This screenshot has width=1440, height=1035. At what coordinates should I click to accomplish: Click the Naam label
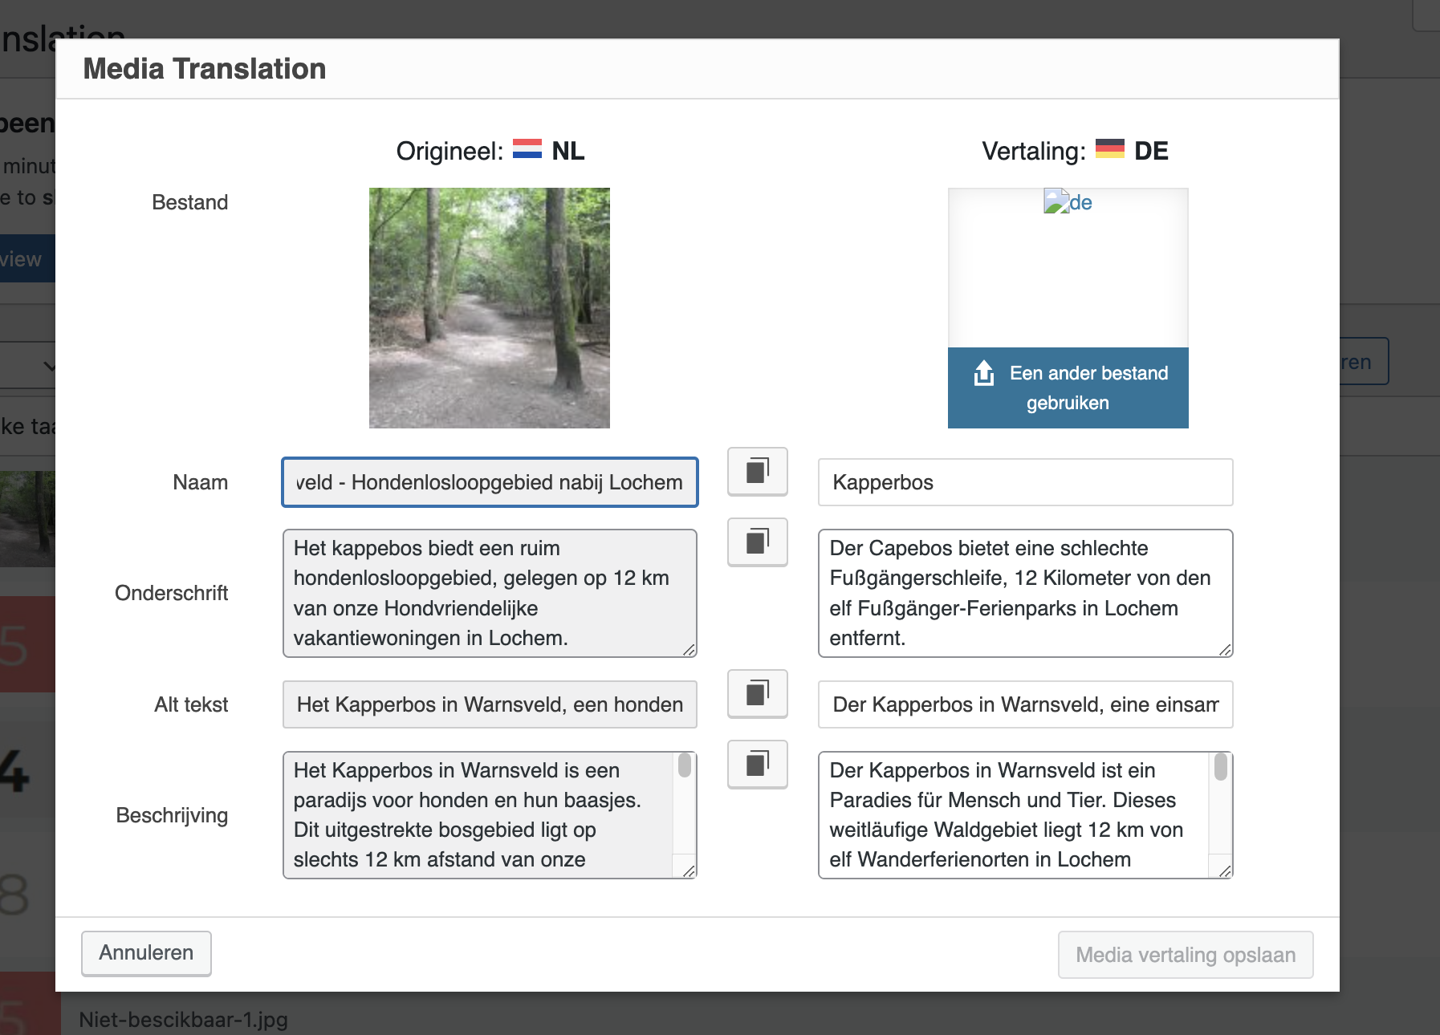tap(201, 482)
